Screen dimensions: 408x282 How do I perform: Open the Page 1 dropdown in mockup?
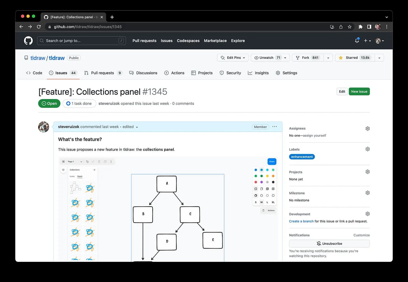pos(75,162)
